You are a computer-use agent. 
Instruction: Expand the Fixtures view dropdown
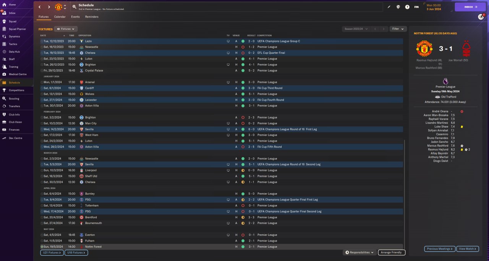[x=66, y=29]
